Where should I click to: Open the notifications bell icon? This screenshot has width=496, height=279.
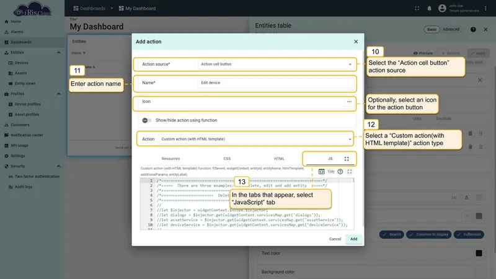click(x=429, y=9)
